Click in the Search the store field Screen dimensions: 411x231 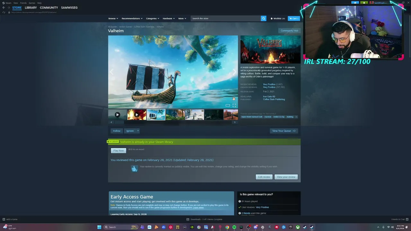[x=226, y=18]
